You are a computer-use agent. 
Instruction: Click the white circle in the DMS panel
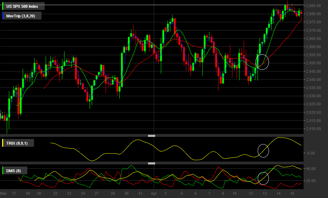[x=263, y=178]
